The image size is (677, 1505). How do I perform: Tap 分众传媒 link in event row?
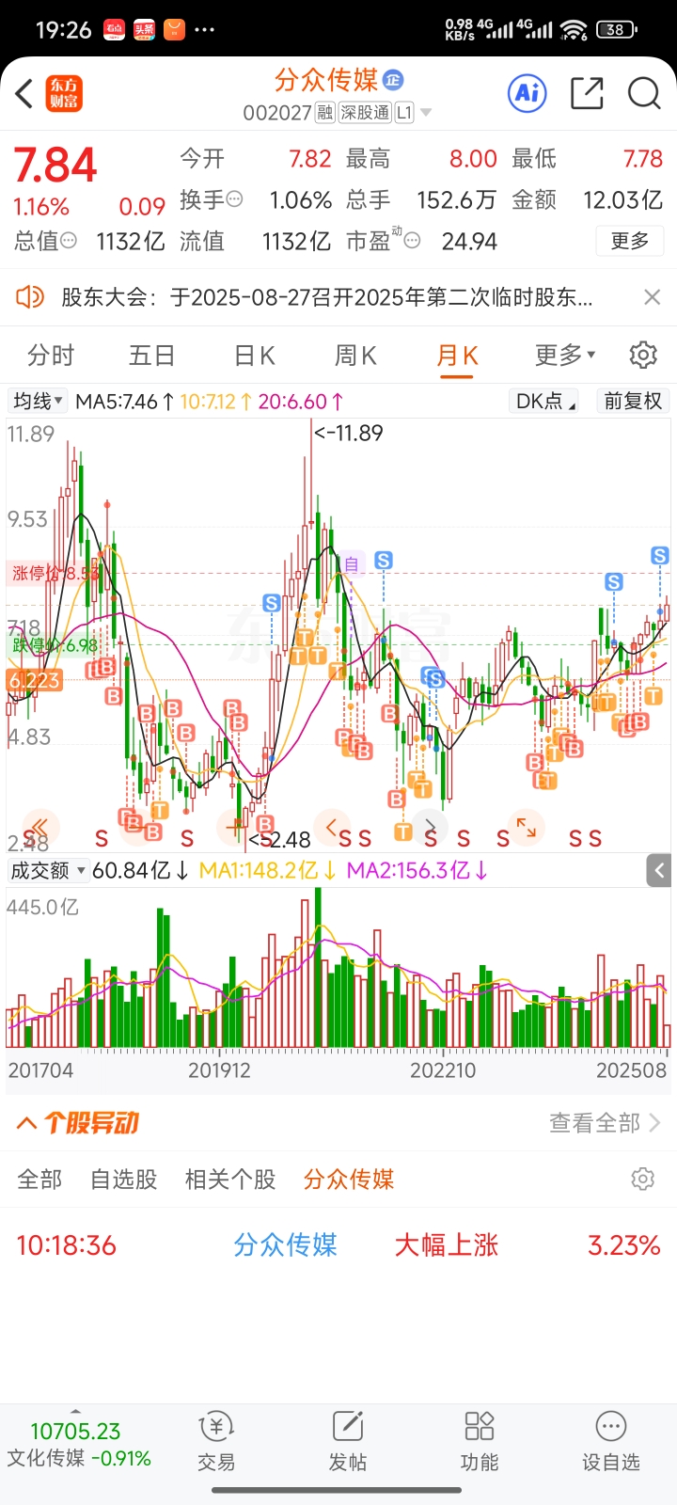click(x=286, y=1245)
